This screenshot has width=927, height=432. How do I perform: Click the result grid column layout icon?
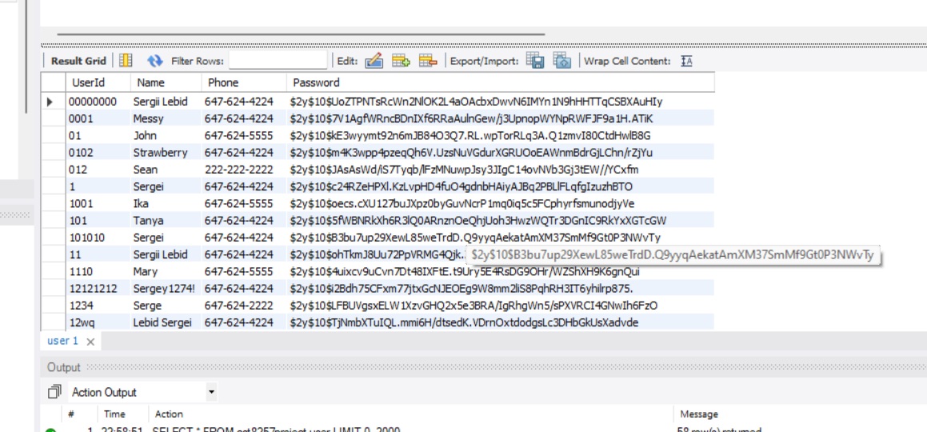126,61
